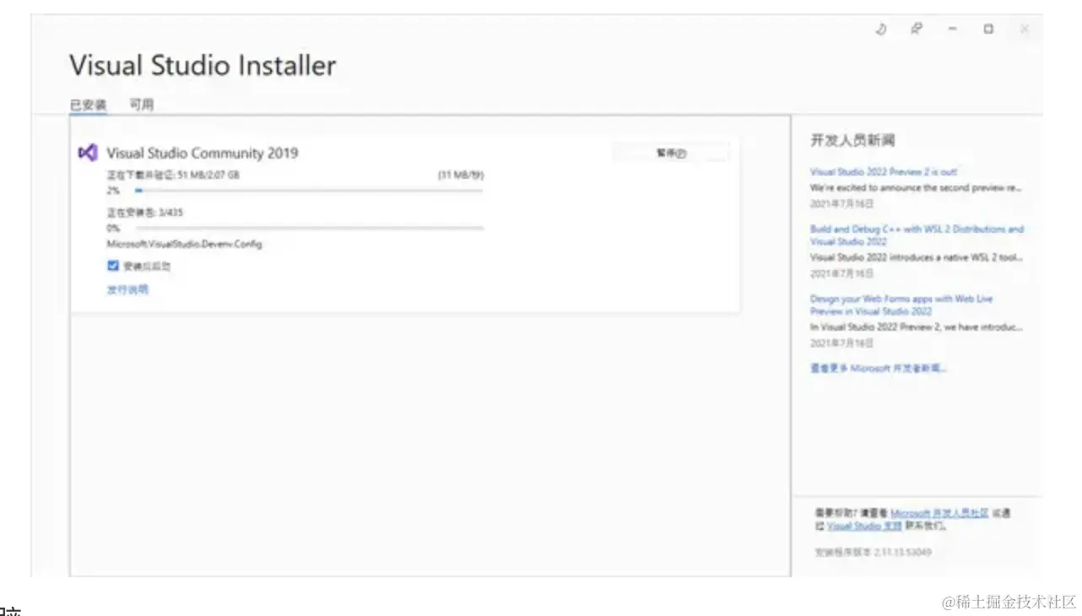Click the '正在安装包: 3/435' status text
The image size is (1082, 616).
[x=144, y=212]
